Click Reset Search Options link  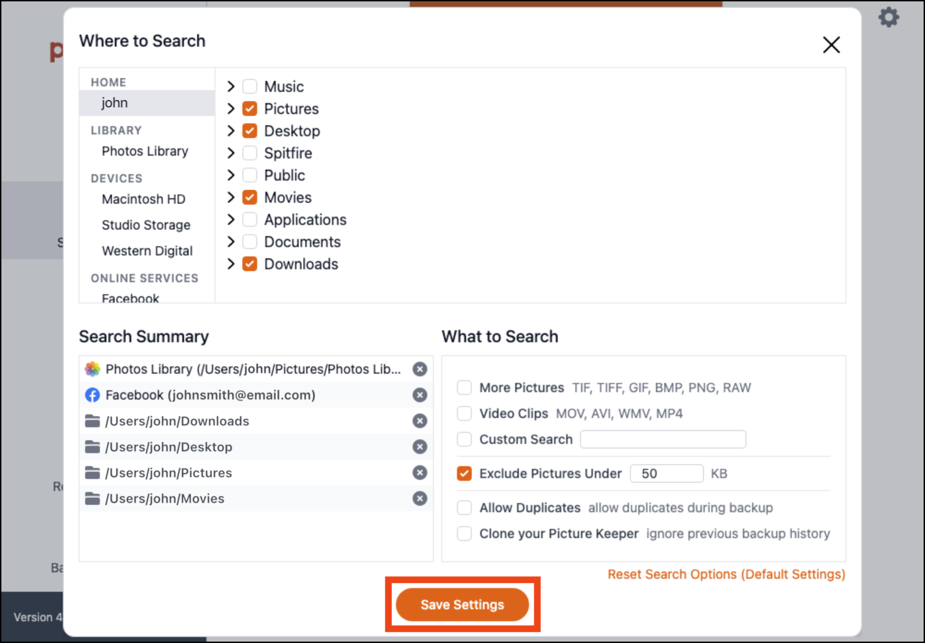[726, 574]
